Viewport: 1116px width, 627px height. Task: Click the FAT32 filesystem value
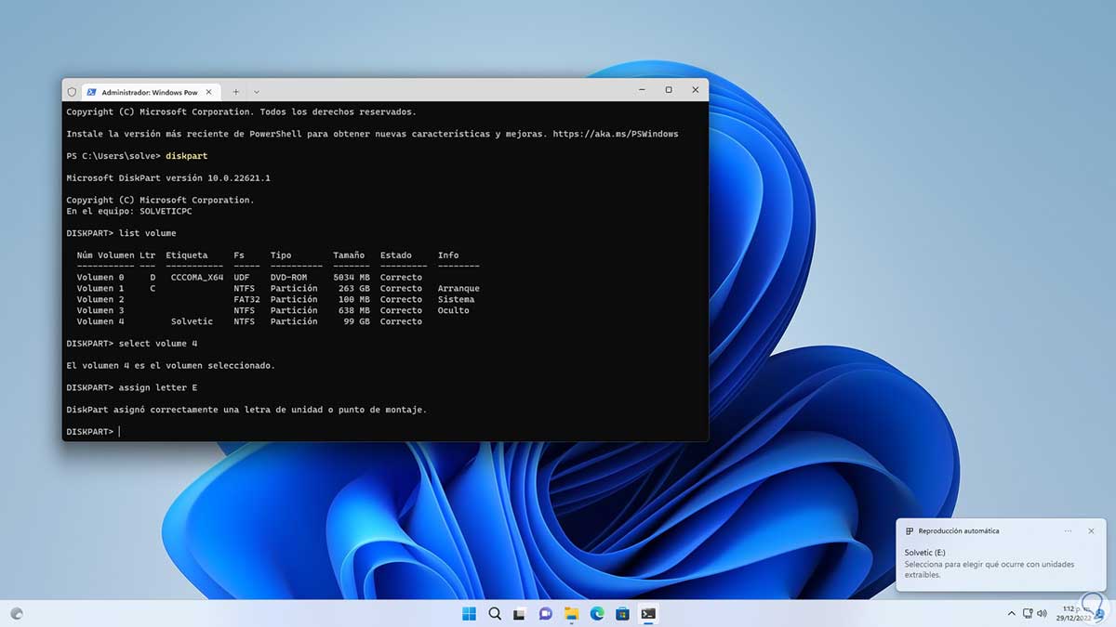point(246,299)
